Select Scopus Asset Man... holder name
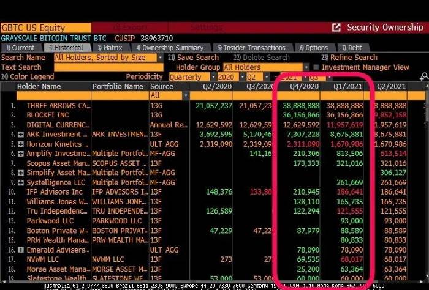The width and height of the screenshot is (429, 290). tap(58, 163)
